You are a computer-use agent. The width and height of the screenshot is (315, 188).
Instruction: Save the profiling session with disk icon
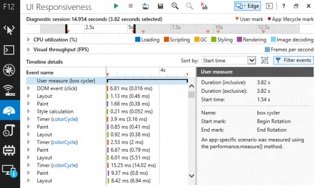coord(160,6)
